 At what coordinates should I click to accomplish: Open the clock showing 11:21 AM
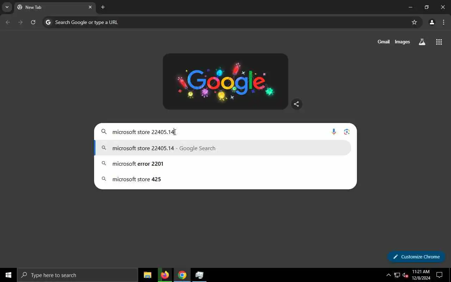[421, 275]
